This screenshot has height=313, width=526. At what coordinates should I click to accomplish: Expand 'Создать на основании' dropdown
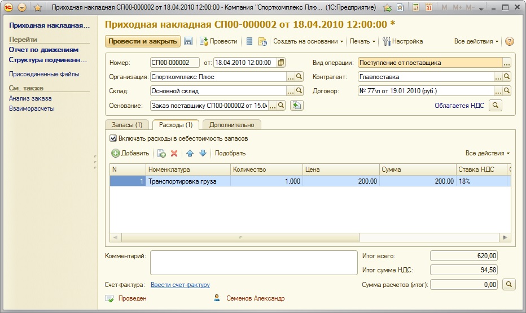[309, 41]
